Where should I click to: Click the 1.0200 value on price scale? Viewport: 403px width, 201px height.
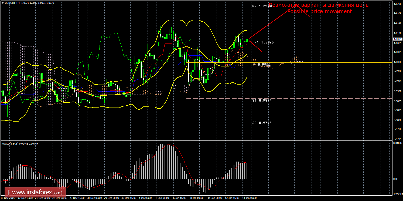coord(398,4)
